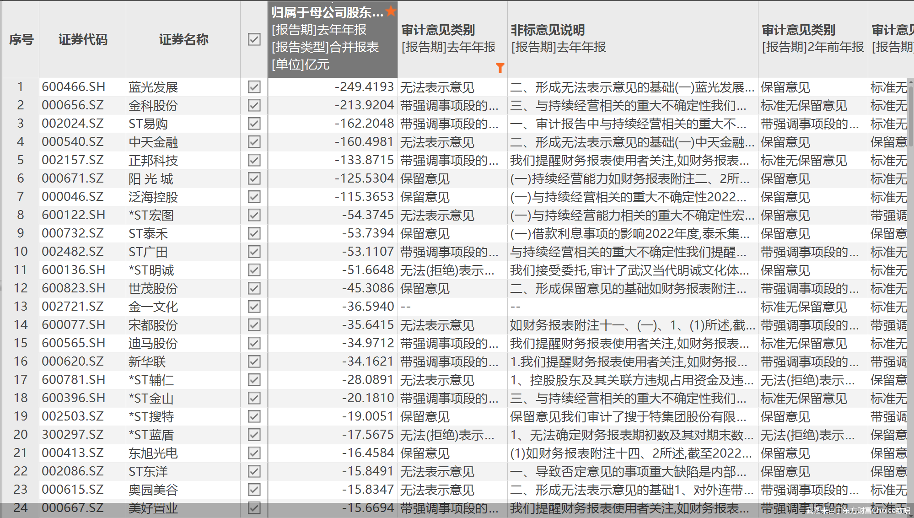Click the orange star icon in header
Image resolution: width=914 pixels, height=518 pixels.
coord(390,11)
